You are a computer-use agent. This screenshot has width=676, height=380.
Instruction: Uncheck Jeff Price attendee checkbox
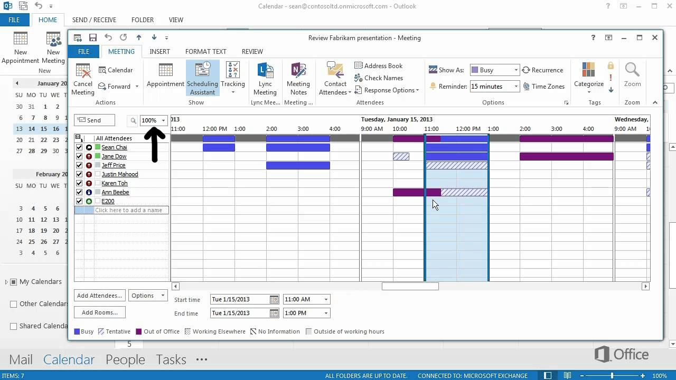click(x=79, y=165)
